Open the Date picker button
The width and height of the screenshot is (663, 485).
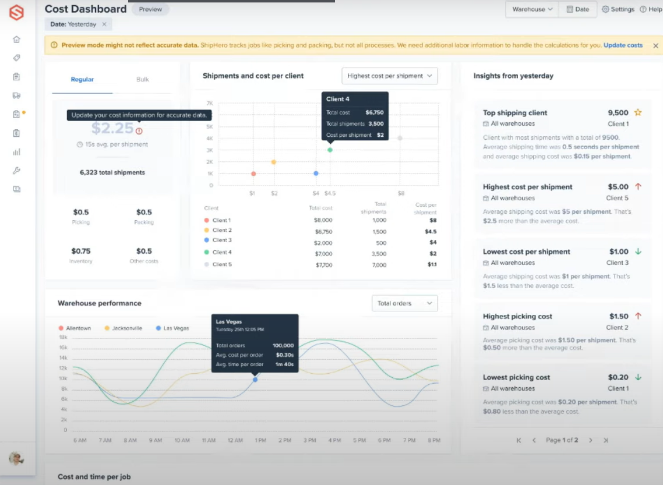point(577,9)
